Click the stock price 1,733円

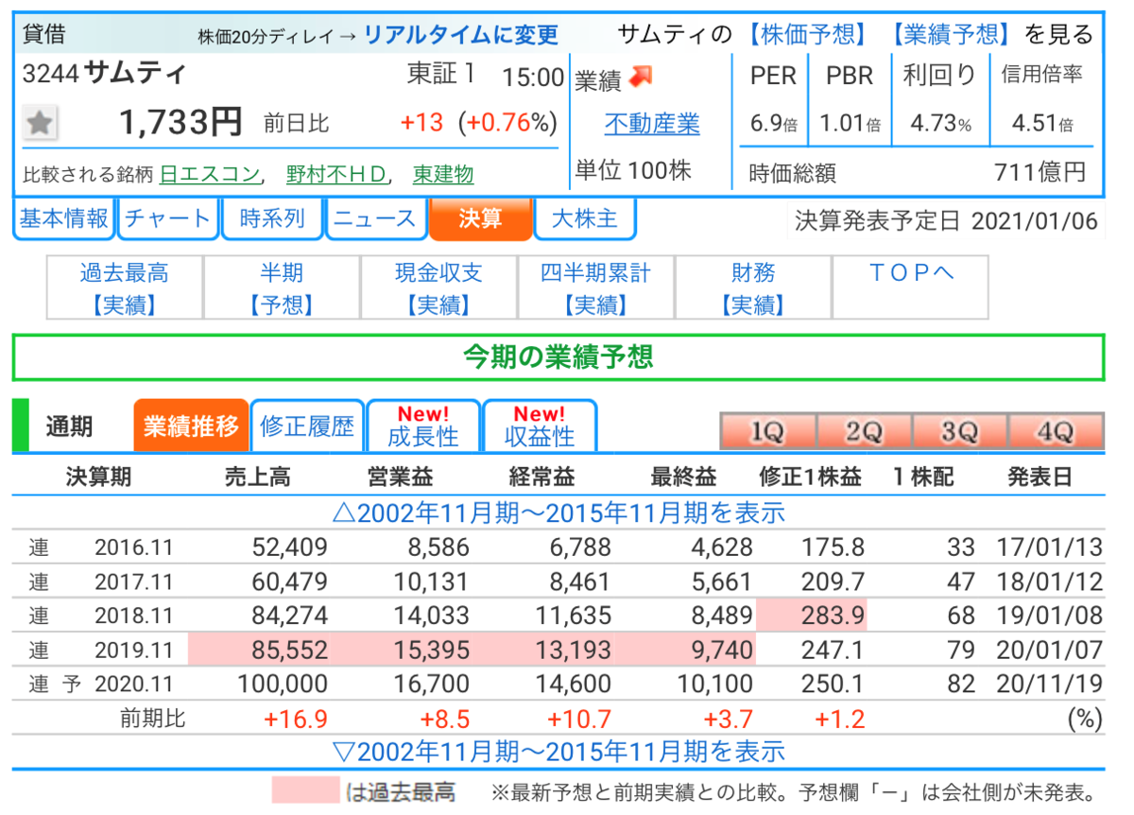[x=180, y=122]
